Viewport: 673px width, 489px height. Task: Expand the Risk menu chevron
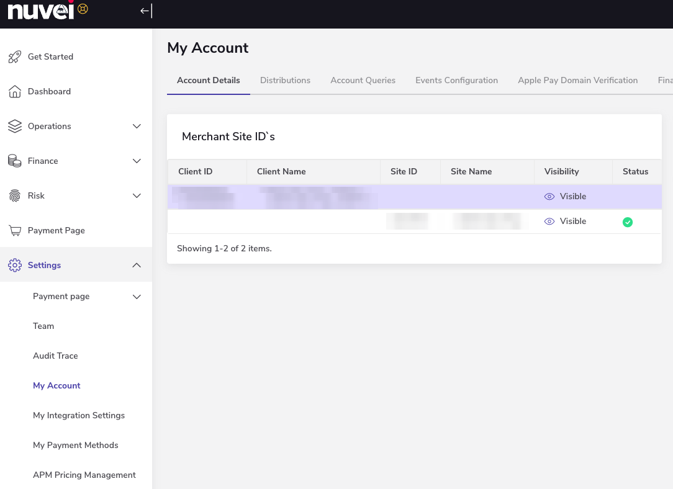click(137, 195)
